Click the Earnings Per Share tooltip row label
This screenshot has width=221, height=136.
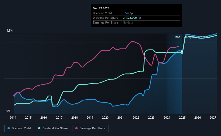tap(106, 22)
